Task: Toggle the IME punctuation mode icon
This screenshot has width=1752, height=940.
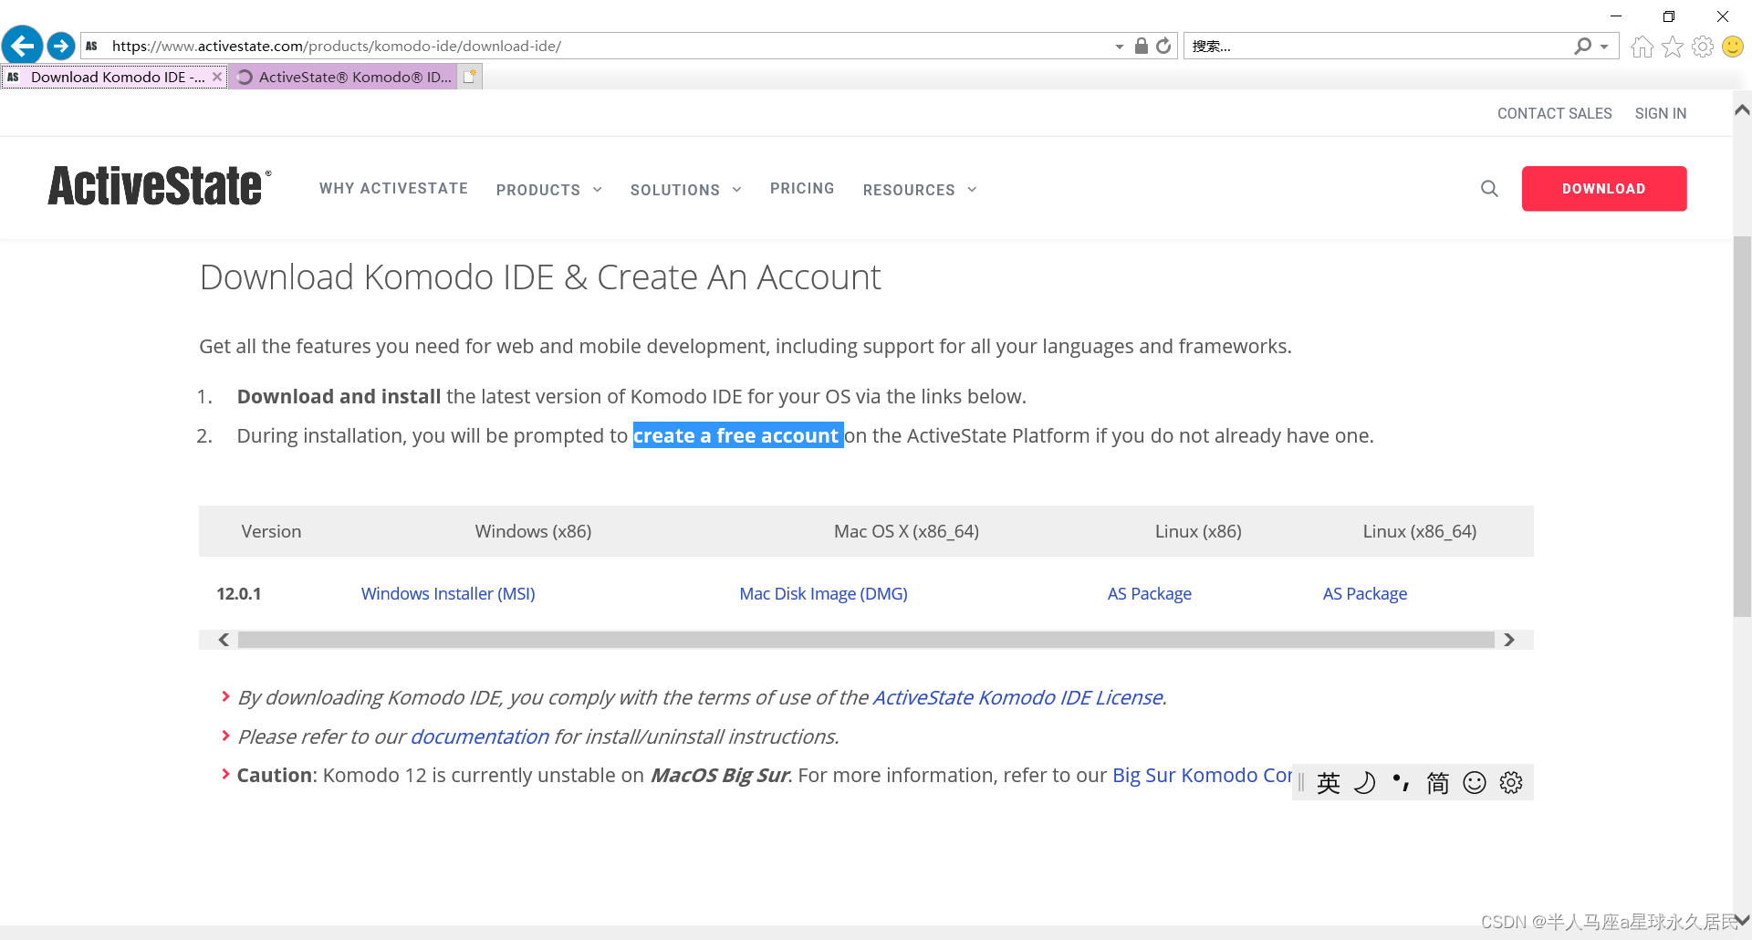Action: [x=1402, y=783]
